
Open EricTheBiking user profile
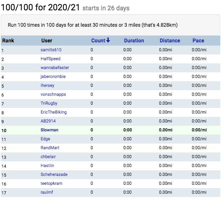(x=53, y=112)
